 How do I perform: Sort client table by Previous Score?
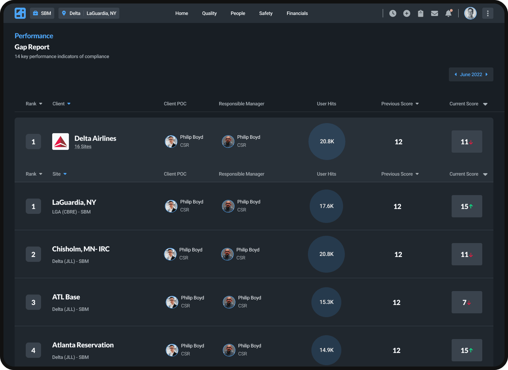click(x=400, y=104)
